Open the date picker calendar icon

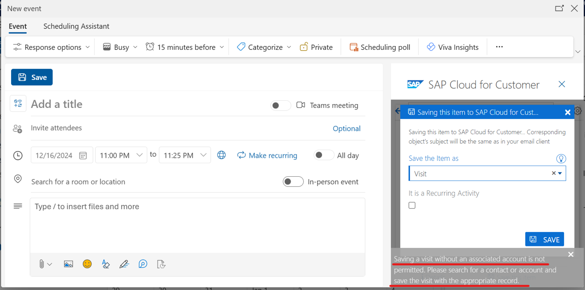(x=83, y=155)
